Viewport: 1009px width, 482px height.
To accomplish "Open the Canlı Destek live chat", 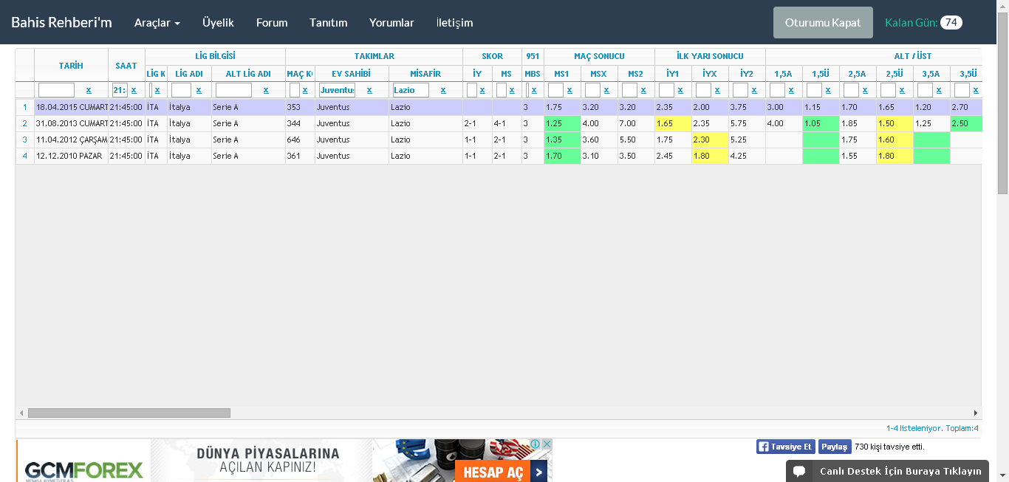I will point(887,472).
